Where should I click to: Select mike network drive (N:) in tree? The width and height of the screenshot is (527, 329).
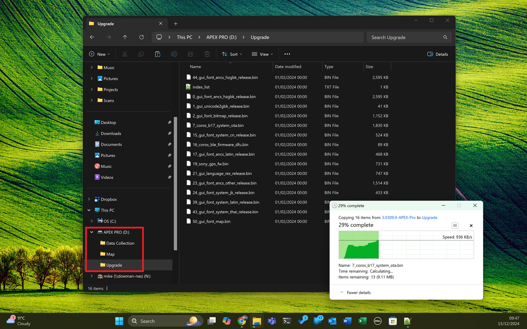pos(127,276)
